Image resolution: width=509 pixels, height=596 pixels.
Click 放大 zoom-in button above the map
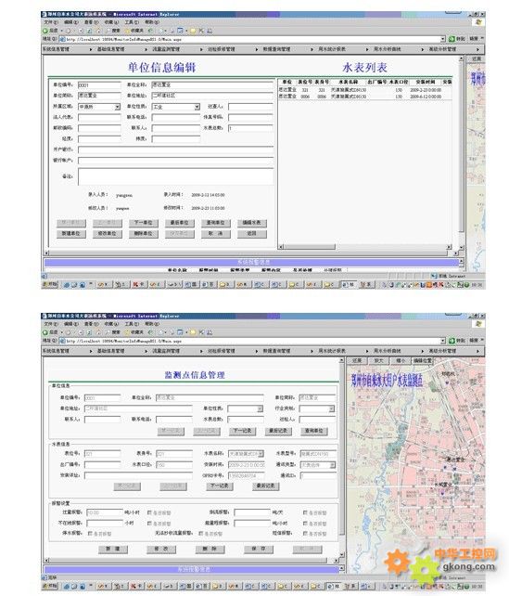pos(379,361)
